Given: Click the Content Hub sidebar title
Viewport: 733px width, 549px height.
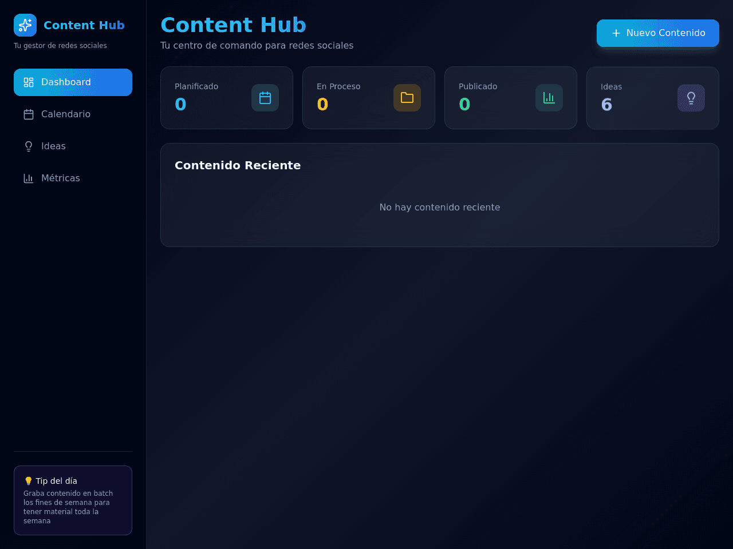Looking at the screenshot, I should coord(84,25).
